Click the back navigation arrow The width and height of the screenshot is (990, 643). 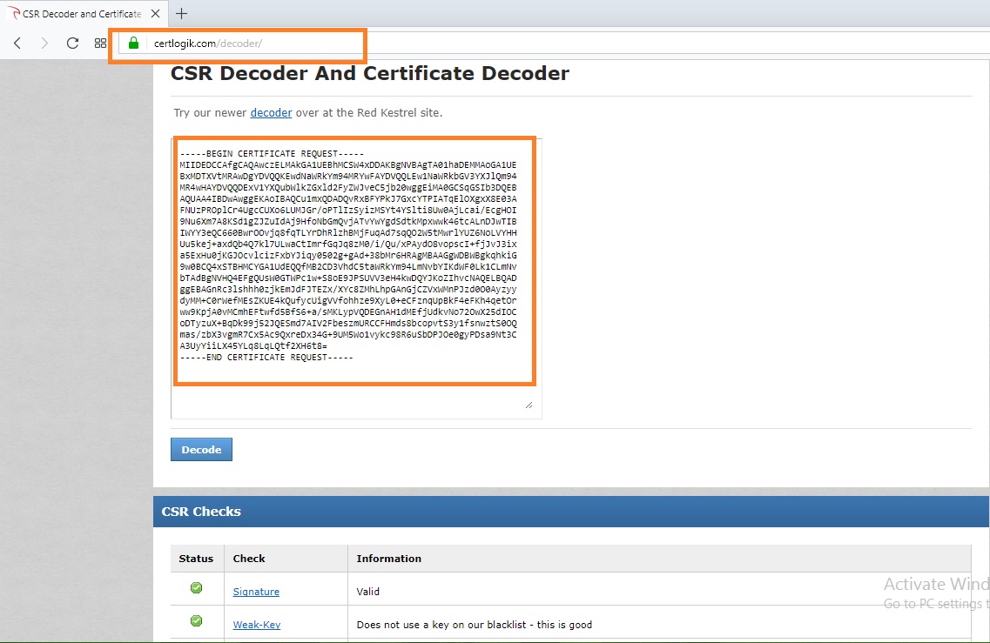(17, 43)
